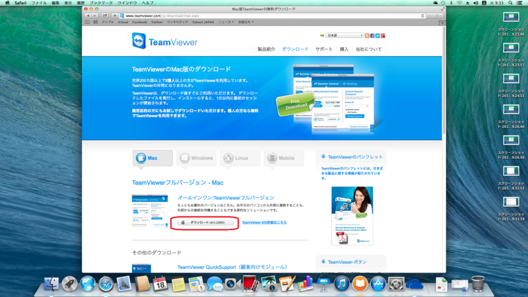The image size is (528, 297).
Task: Go to 製品紹介 in site navigation
Action: [x=267, y=49]
